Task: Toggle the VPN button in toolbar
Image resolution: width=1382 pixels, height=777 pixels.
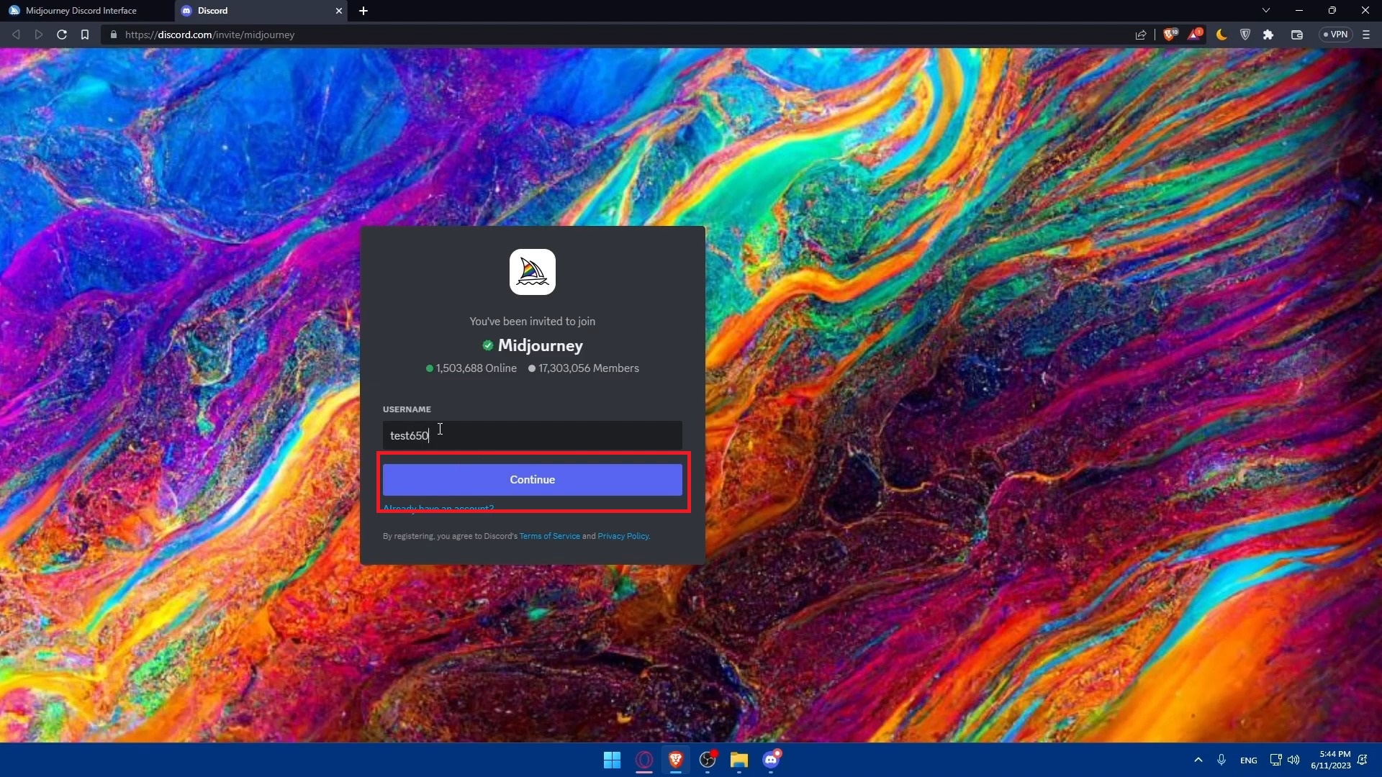Action: click(1336, 35)
